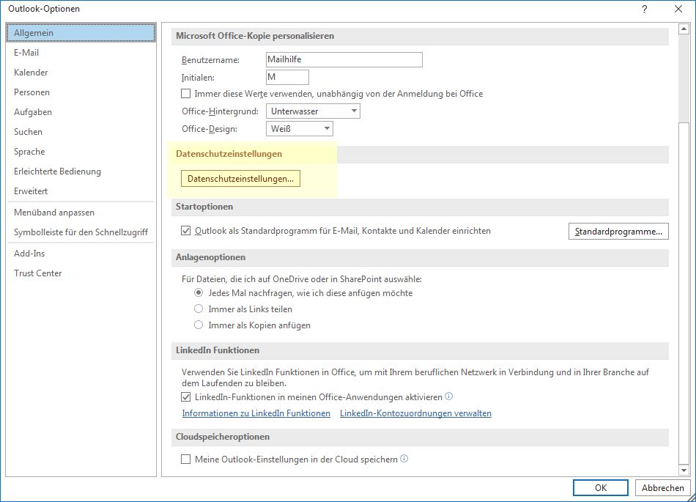Select the Allgemein category
Screen dimensions: 696x502
81,33
